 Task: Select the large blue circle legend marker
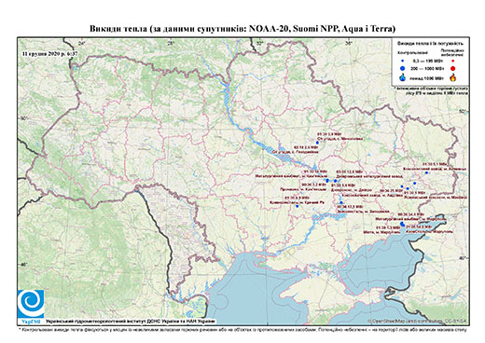[403, 68]
